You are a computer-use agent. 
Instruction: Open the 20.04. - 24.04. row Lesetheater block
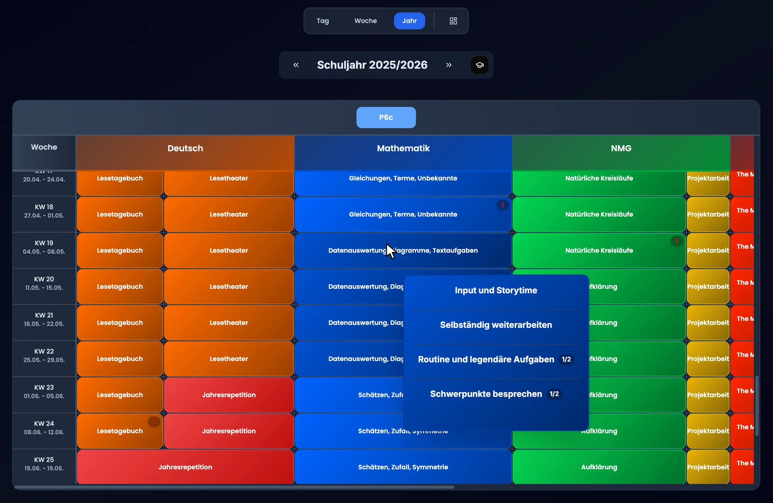tap(229, 183)
